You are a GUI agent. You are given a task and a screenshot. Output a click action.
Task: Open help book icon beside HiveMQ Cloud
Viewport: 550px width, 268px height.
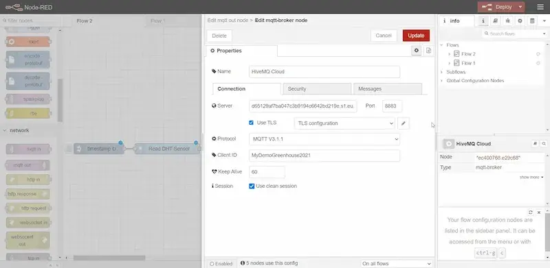click(x=535, y=144)
